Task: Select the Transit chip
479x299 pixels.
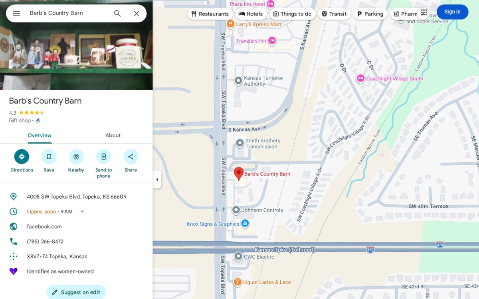Action: (x=334, y=14)
